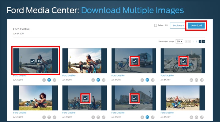The height and width of the screenshot is (122, 220).
Task: Click the greyed-out previous page arrow button
Action: click(189, 41)
